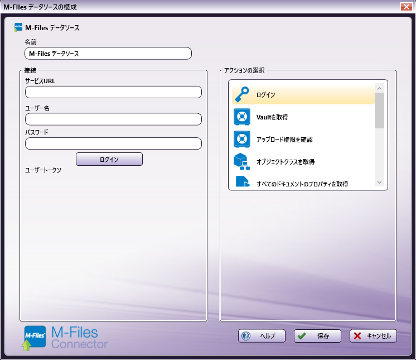Screen dimensions: 416x360
Task: Click the M-Files データソース heading text
Action: click(x=52, y=27)
